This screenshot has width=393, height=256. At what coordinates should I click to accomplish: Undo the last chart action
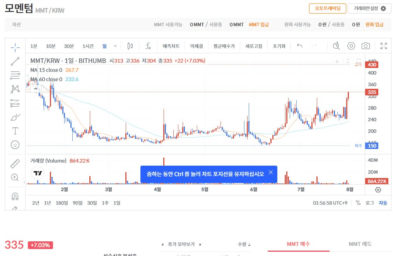click(299, 46)
